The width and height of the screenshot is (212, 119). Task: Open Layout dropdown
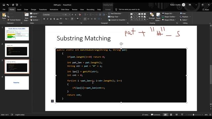pos(34,14)
